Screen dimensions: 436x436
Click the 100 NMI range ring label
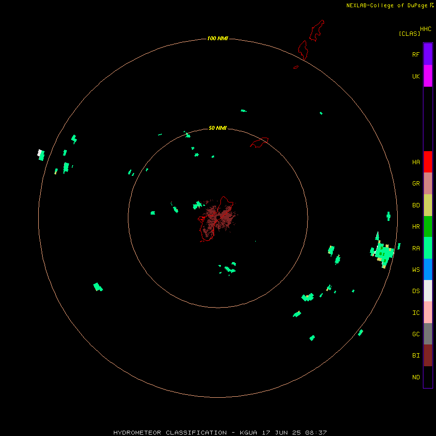tap(218, 38)
